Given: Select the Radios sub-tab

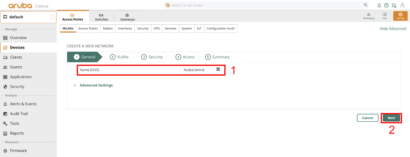Looking at the screenshot, I should click(x=108, y=29).
